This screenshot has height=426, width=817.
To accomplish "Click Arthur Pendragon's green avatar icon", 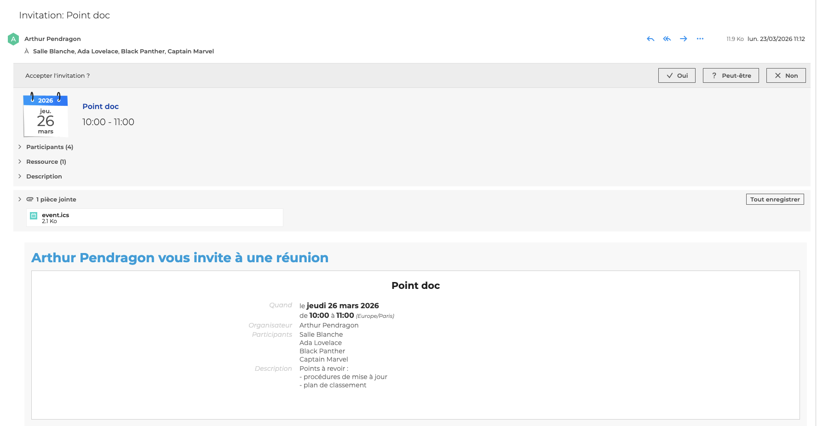I will [x=13, y=39].
